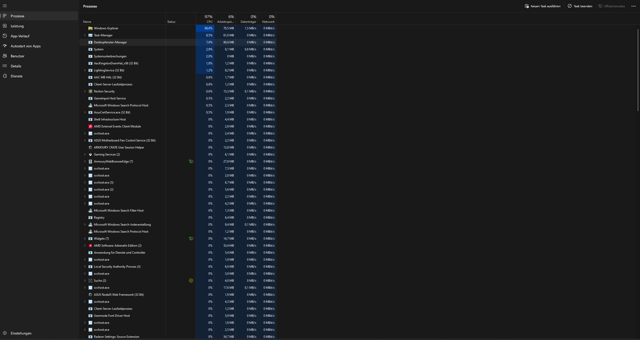Click the Task beenden button
The height and width of the screenshot is (340, 640).
click(x=580, y=6)
